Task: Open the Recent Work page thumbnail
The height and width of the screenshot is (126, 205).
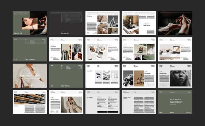Action: (102, 76)
